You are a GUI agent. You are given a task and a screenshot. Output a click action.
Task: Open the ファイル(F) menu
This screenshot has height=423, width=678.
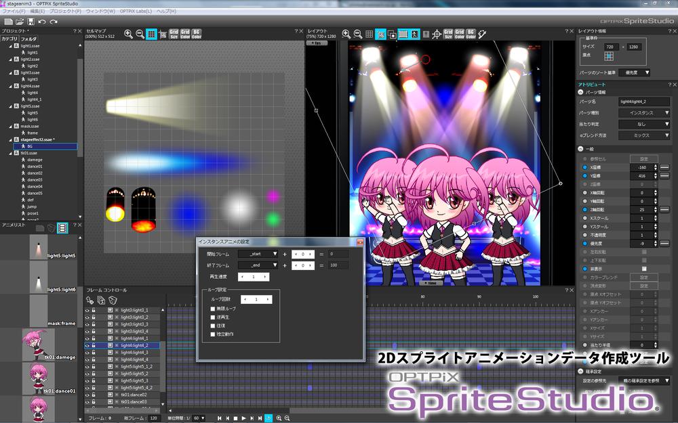pos(14,12)
